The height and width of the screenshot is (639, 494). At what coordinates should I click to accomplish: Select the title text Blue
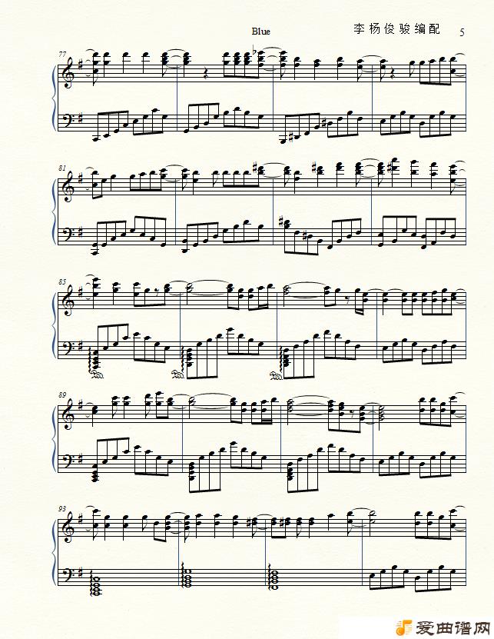(260, 32)
